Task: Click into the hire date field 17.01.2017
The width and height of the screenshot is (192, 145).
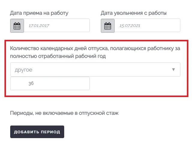Action: click(x=56, y=25)
